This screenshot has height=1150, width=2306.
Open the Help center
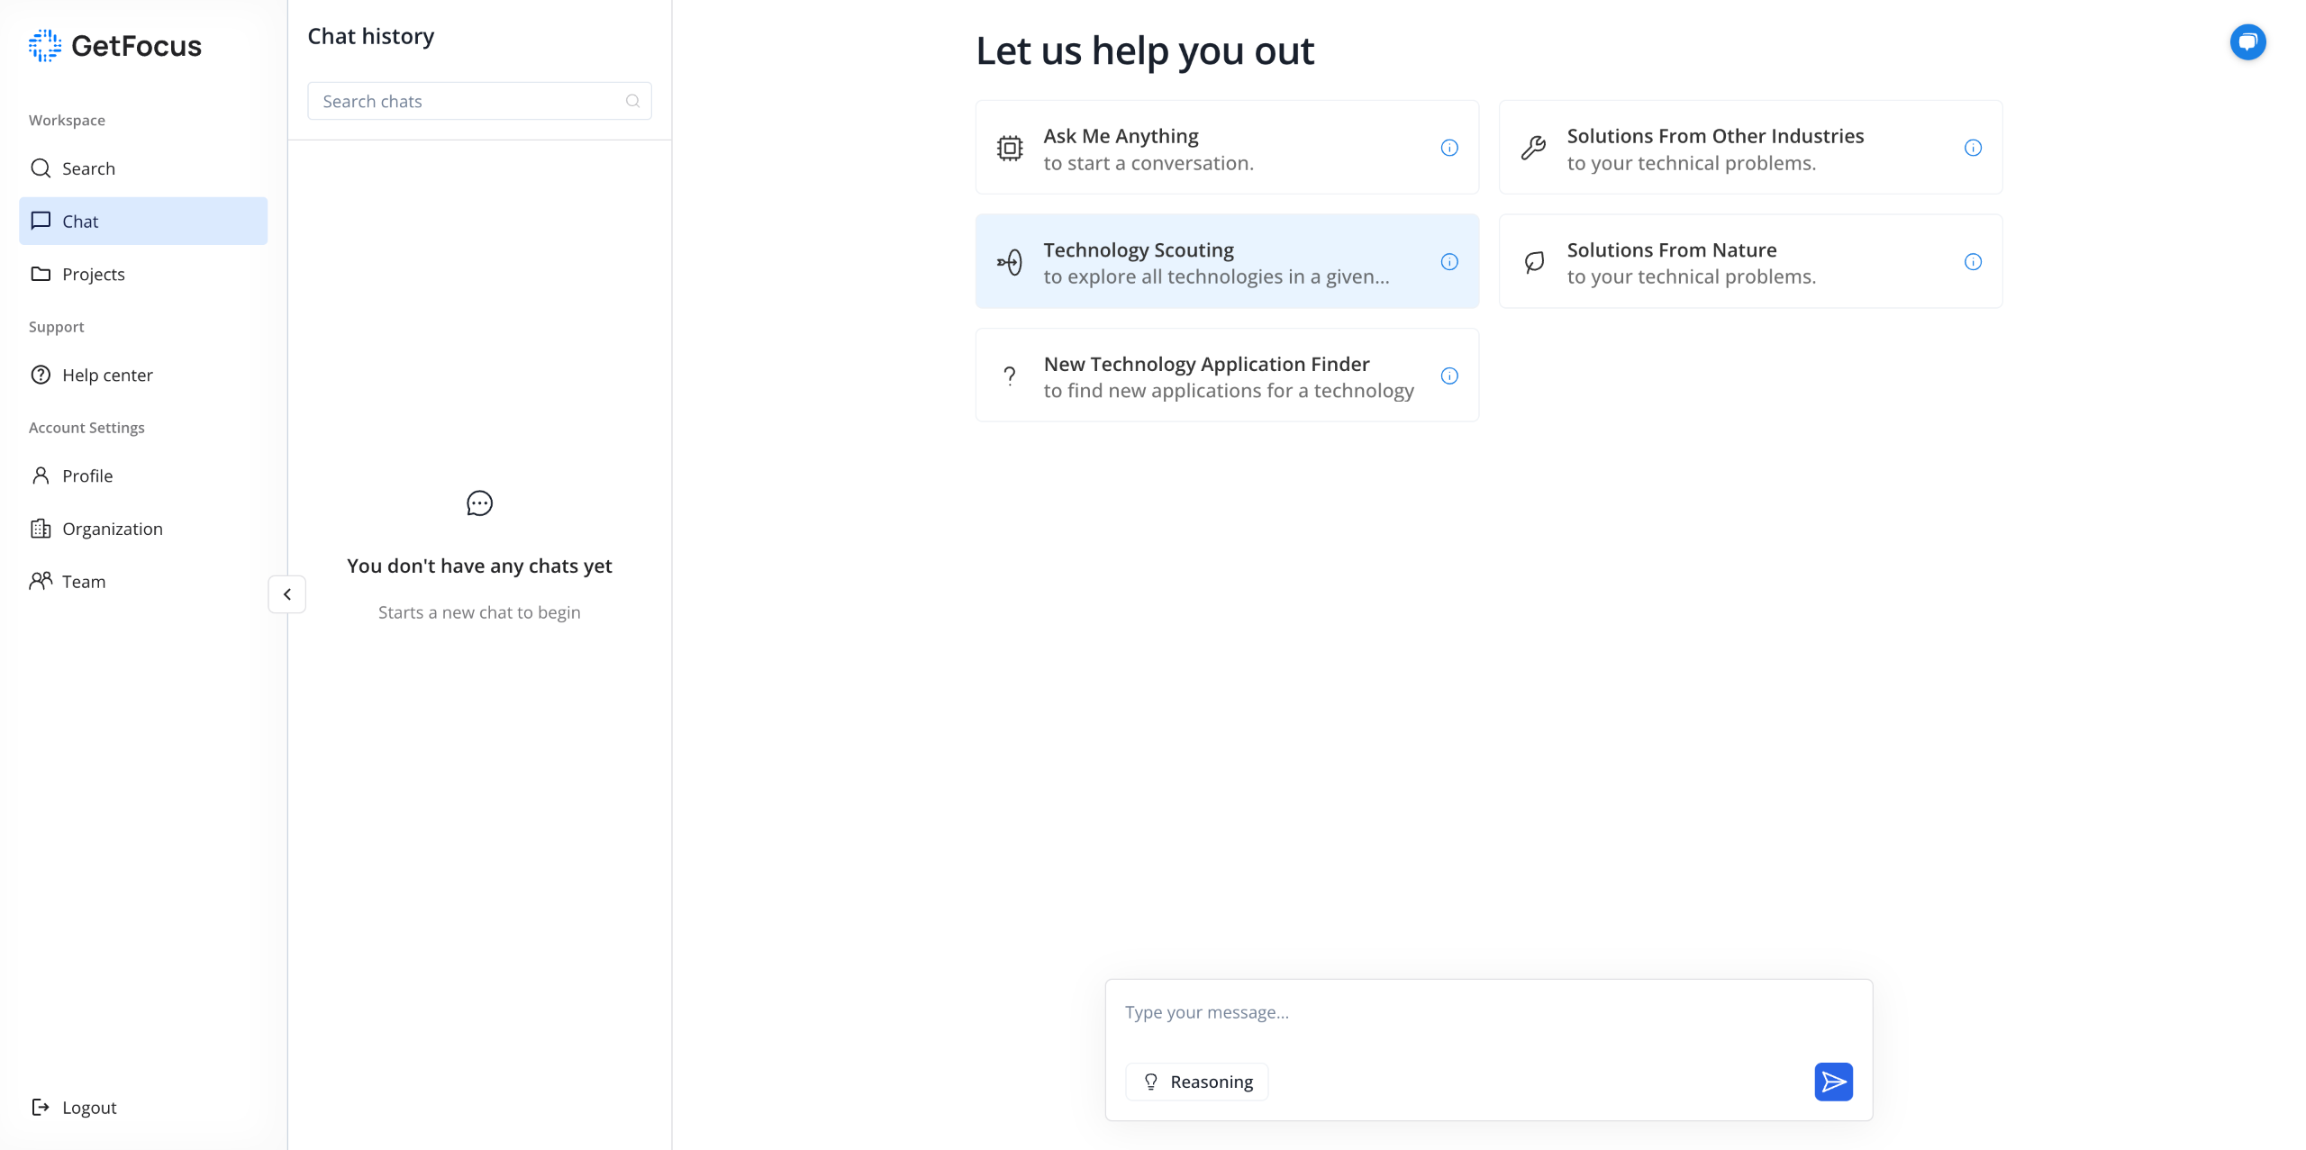tap(106, 375)
